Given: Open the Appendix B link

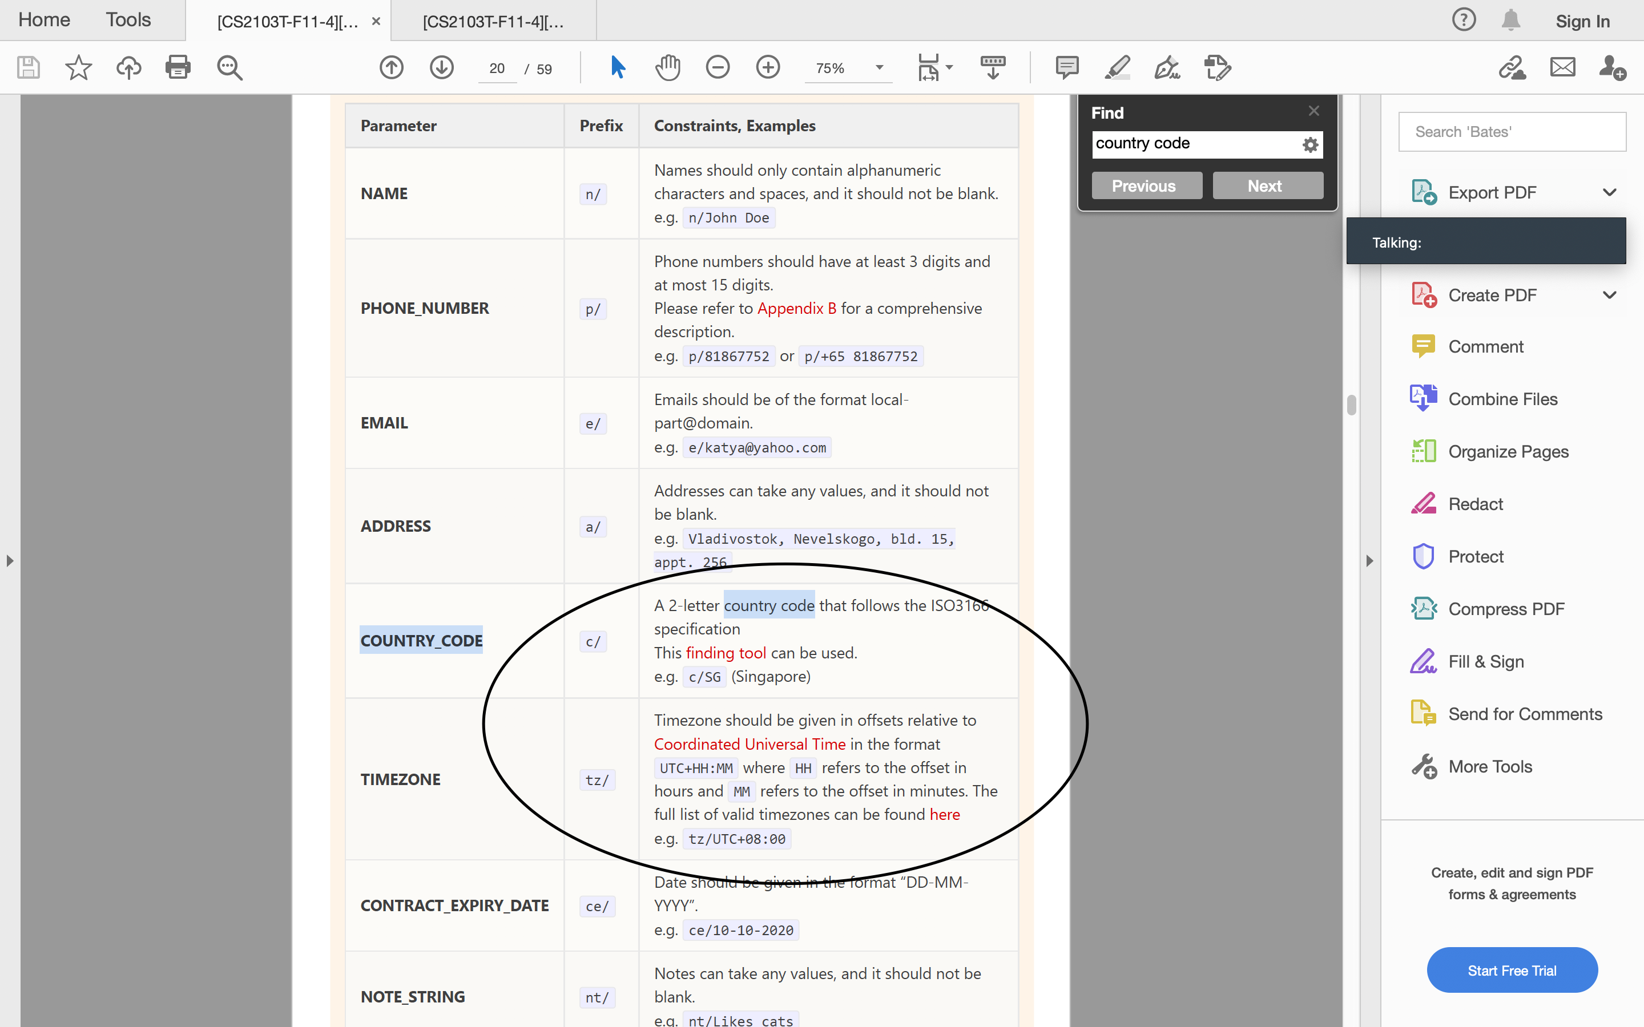Looking at the screenshot, I should pos(796,308).
